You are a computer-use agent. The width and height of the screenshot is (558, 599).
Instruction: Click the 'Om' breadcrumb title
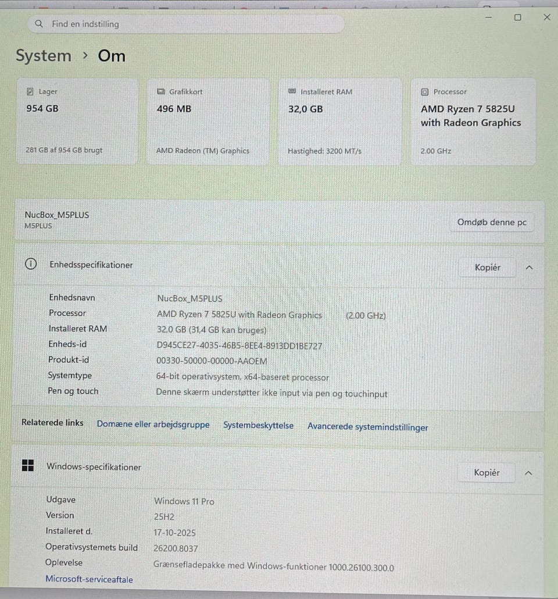112,56
